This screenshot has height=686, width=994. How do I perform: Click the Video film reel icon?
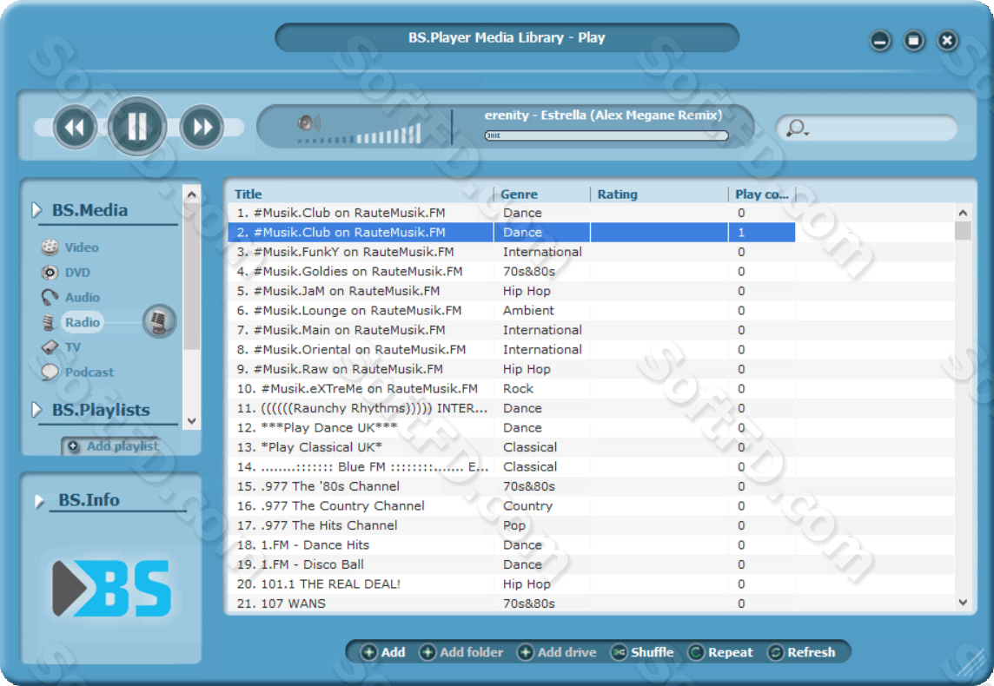[50, 247]
